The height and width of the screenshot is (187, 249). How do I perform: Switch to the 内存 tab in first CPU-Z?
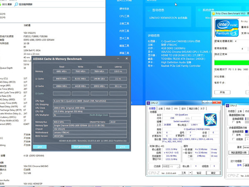168,108
